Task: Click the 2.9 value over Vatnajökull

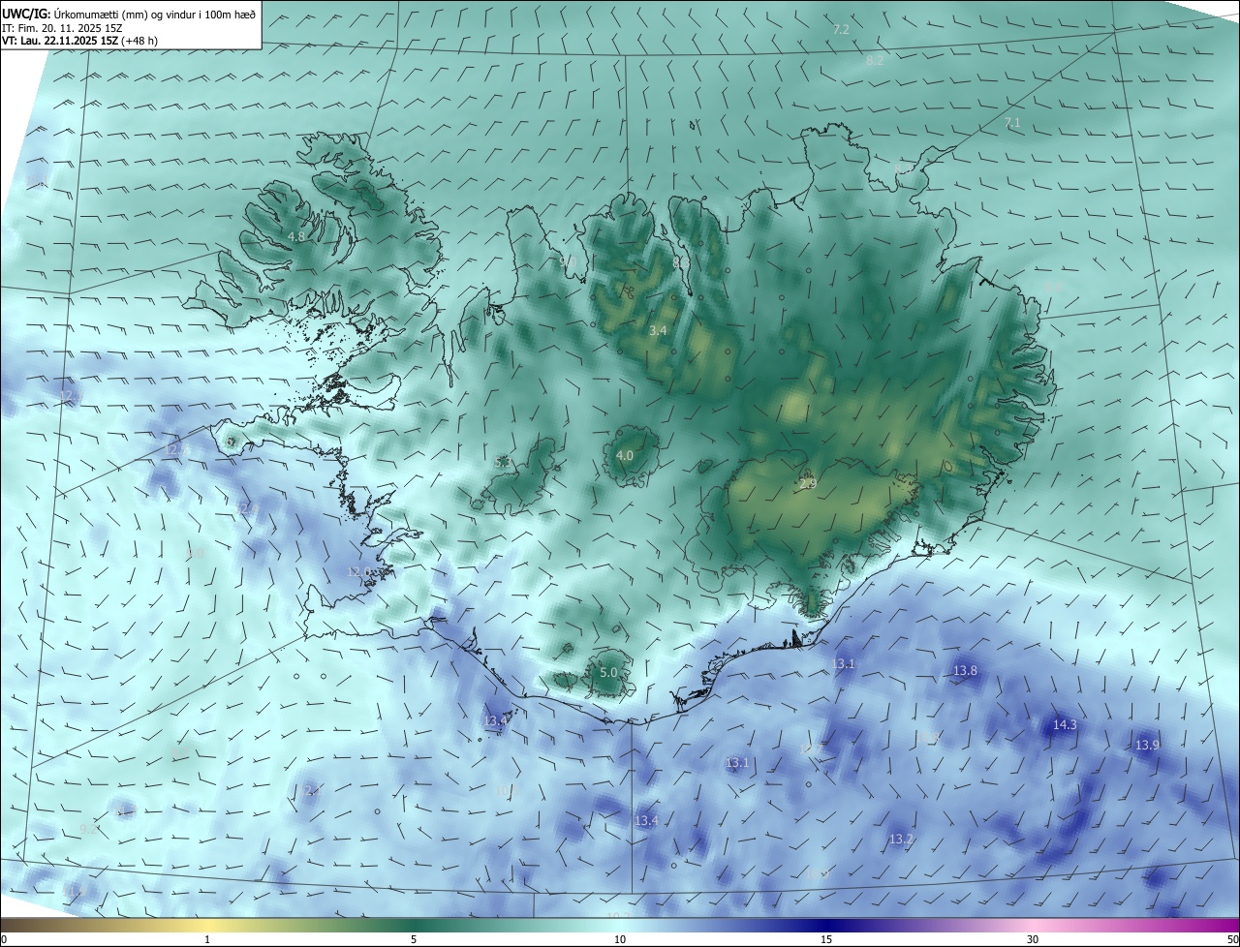Action: [x=809, y=483]
